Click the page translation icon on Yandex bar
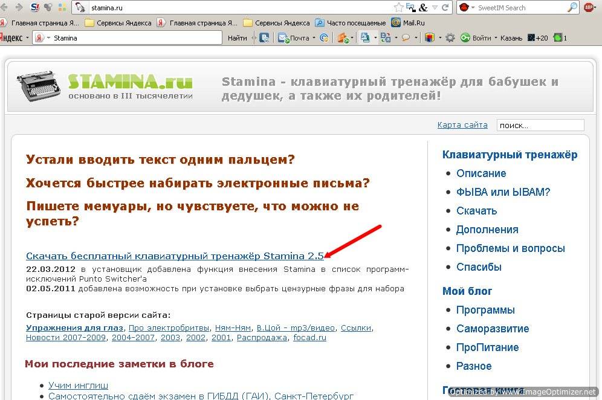 (365, 37)
